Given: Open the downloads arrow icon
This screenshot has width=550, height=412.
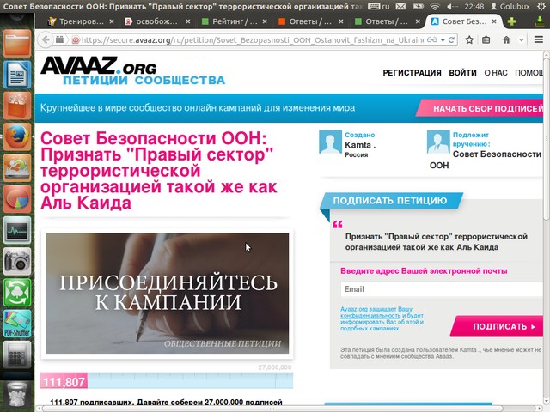Looking at the screenshot, I should point(540,21).
